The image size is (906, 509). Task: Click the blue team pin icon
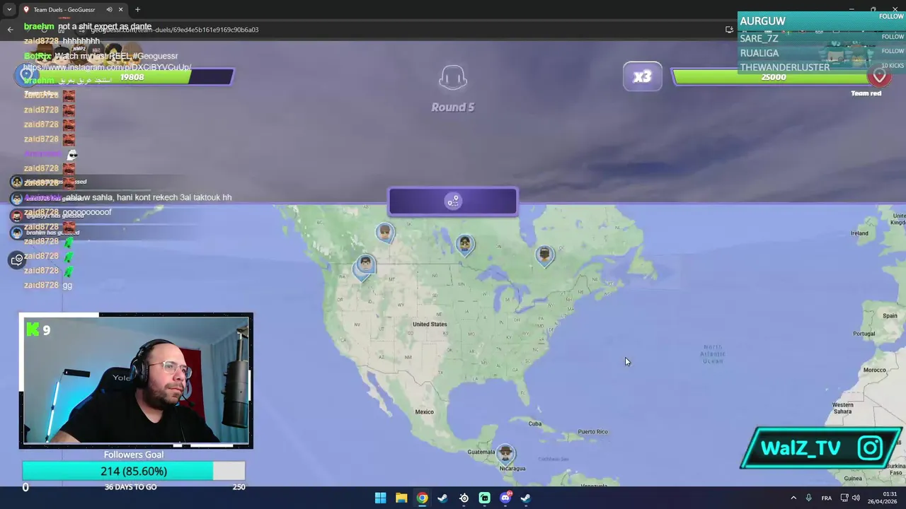26,74
